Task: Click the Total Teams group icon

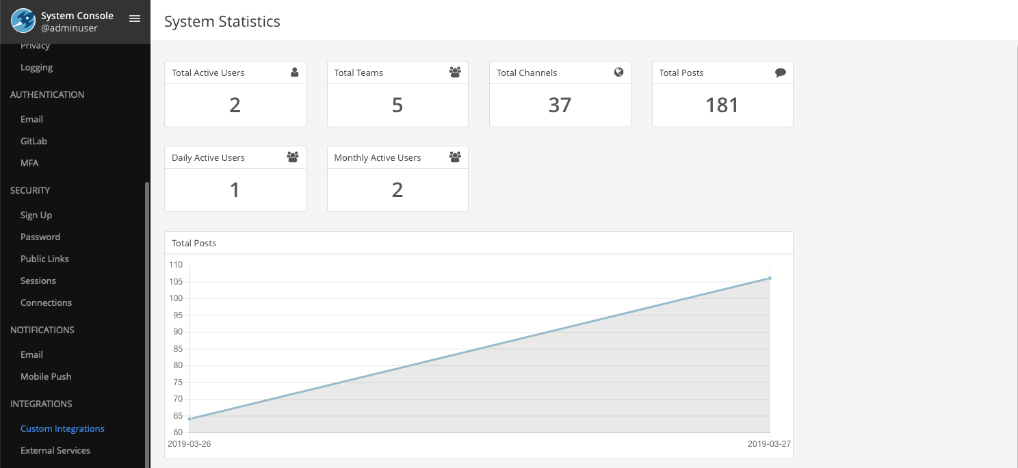Action: (455, 73)
